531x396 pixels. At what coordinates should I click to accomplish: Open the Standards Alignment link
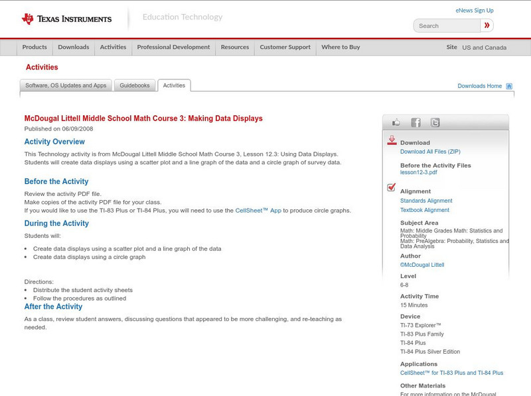pos(426,201)
